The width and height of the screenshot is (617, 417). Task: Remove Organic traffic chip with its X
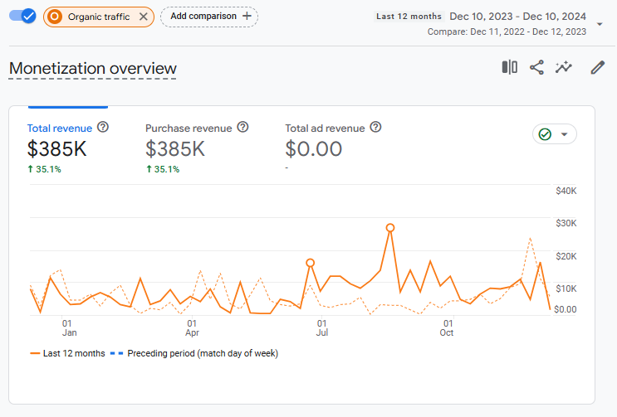[x=144, y=17]
